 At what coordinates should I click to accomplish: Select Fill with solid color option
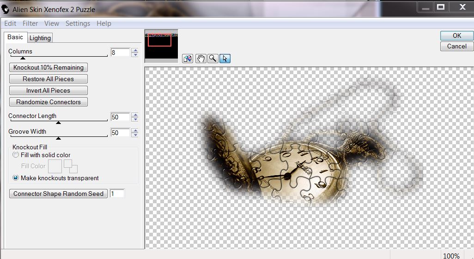(x=42, y=155)
